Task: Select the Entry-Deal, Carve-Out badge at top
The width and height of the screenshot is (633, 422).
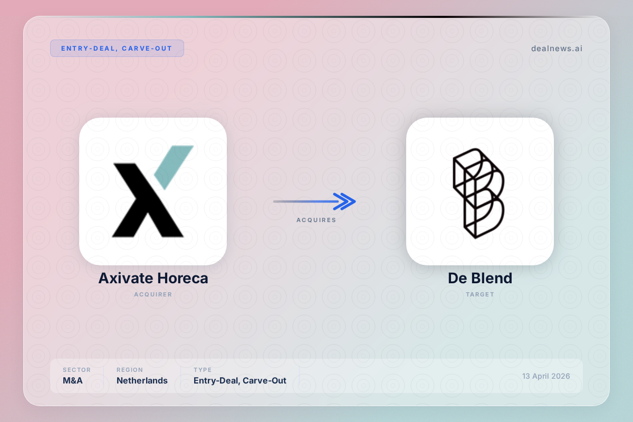Action: tap(117, 49)
